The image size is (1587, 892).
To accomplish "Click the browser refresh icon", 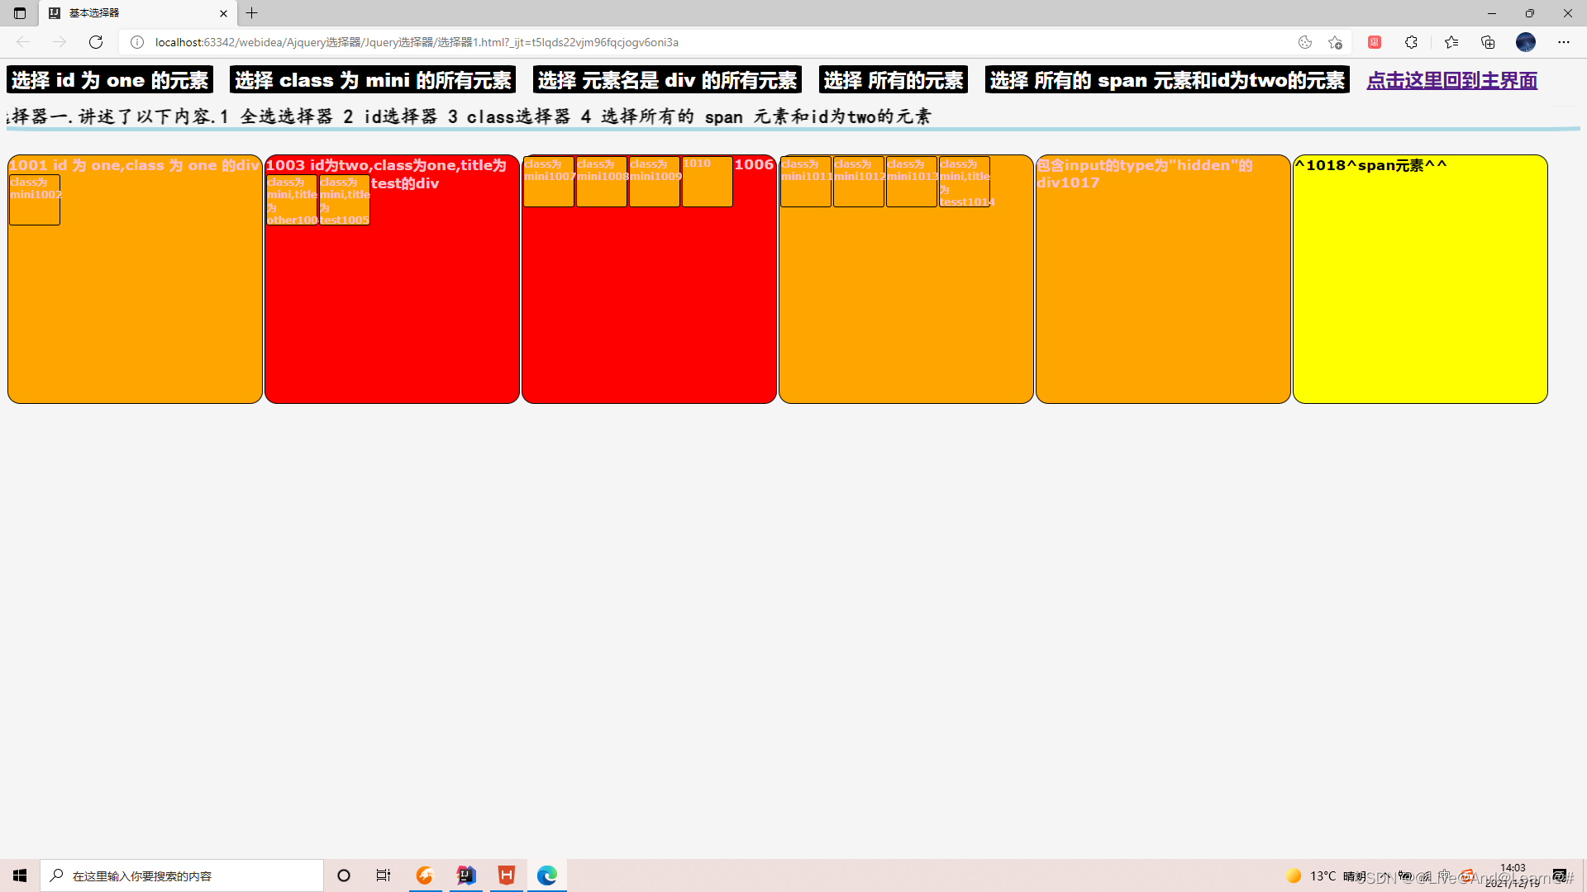I will click(96, 42).
